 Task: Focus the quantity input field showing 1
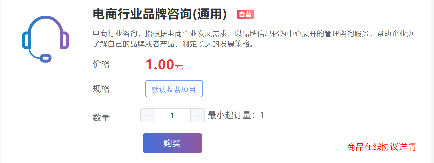click(x=172, y=115)
